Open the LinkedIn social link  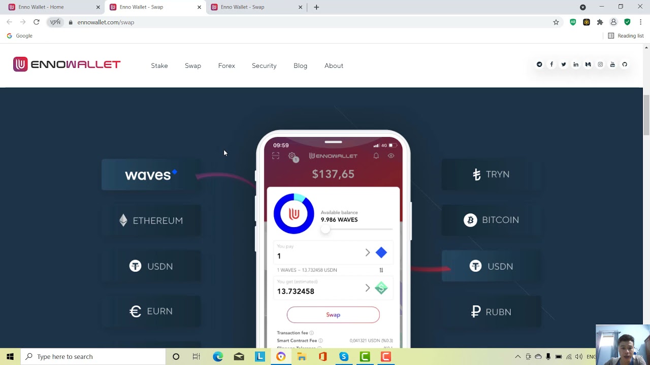(x=576, y=64)
